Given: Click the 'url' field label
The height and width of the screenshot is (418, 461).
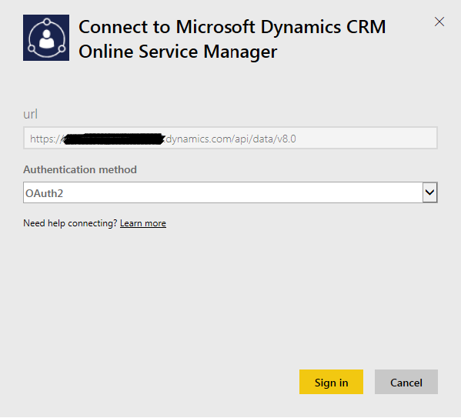Looking at the screenshot, I should (x=30, y=114).
